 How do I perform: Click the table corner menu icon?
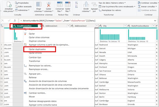[2, 26]
